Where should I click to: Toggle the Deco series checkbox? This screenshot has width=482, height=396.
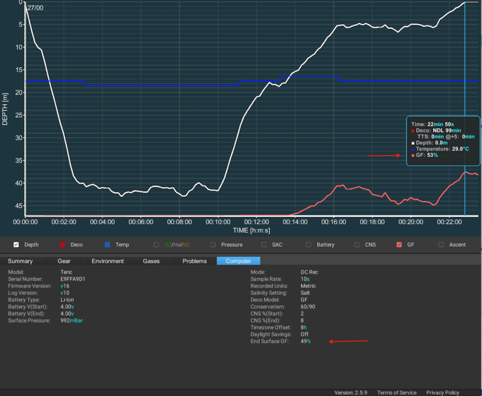pos(62,245)
